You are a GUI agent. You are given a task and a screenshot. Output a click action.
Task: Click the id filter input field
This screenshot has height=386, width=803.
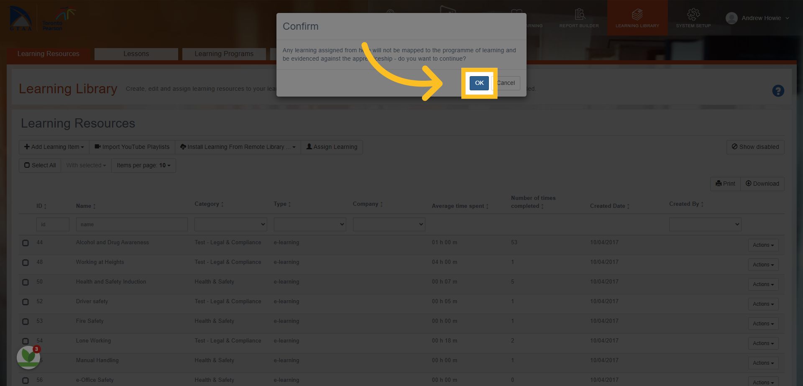pyautogui.click(x=53, y=224)
